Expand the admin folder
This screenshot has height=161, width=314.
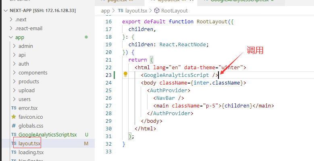pos(15,46)
